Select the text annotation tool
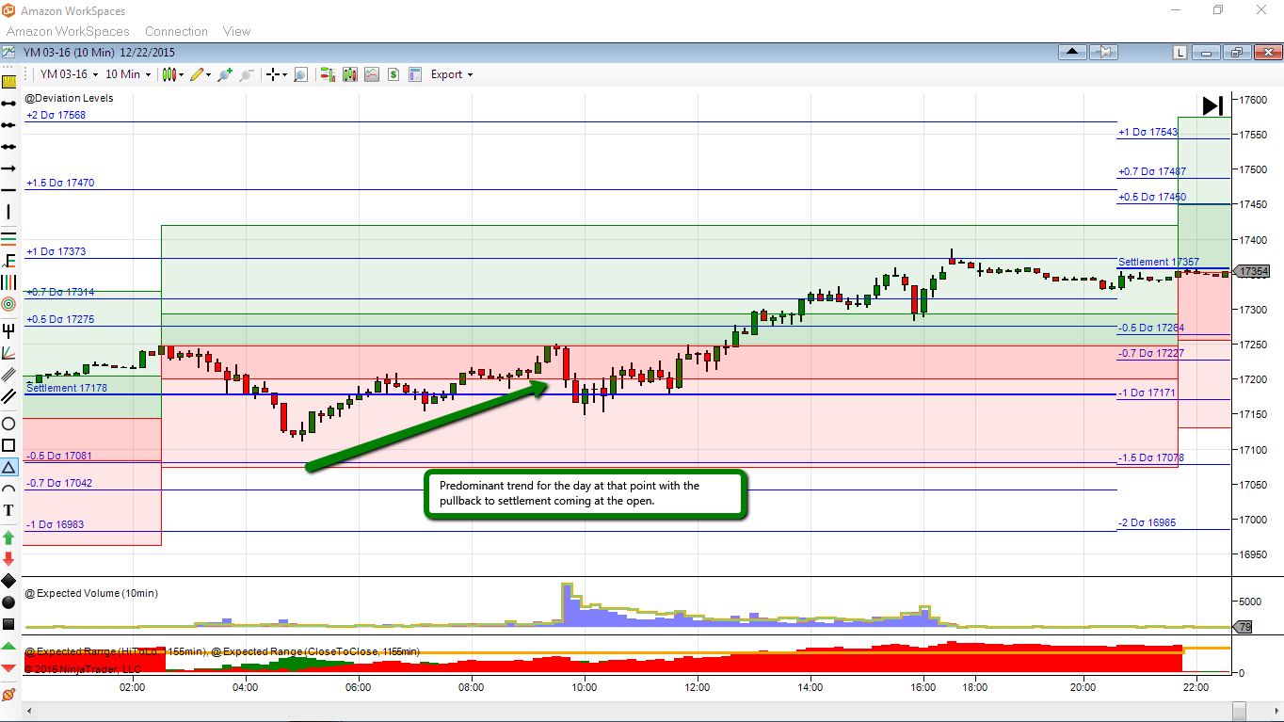This screenshot has height=722, width=1284. coord(8,510)
